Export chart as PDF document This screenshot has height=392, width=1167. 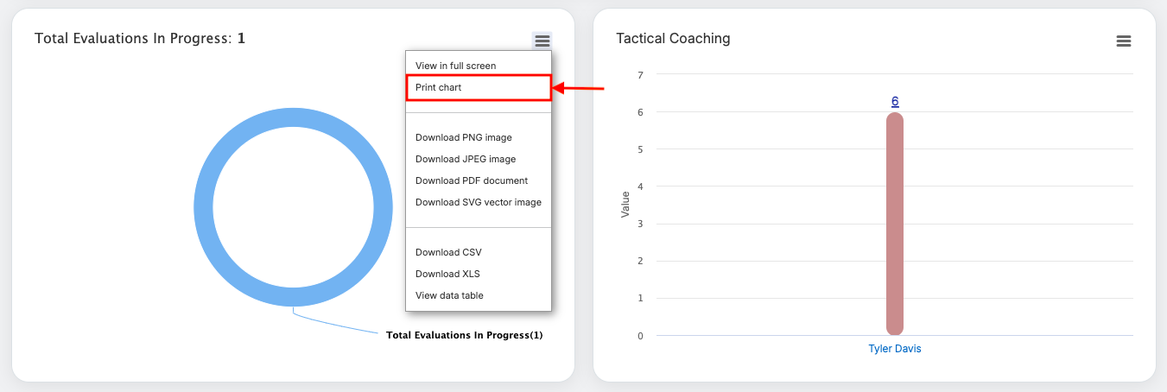[471, 180]
